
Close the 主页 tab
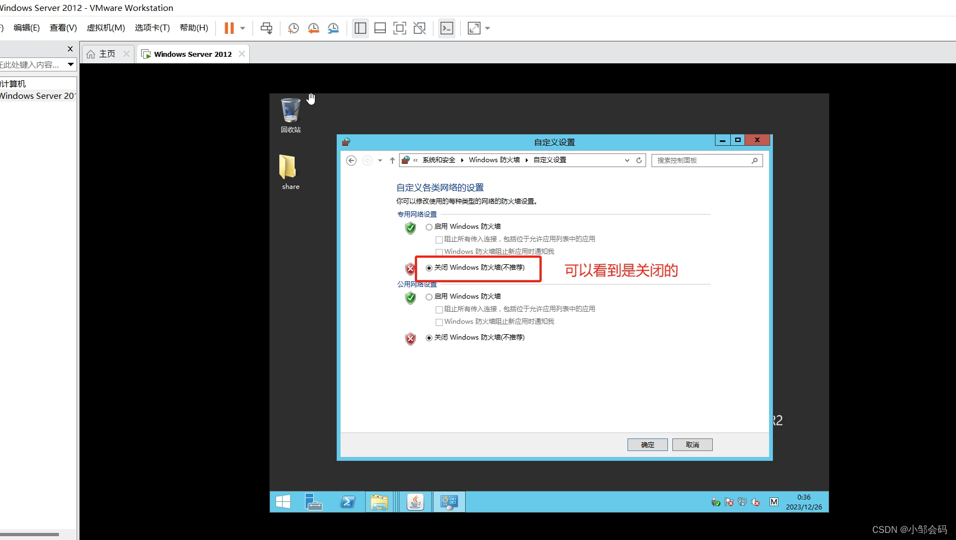click(x=126, y=54)
